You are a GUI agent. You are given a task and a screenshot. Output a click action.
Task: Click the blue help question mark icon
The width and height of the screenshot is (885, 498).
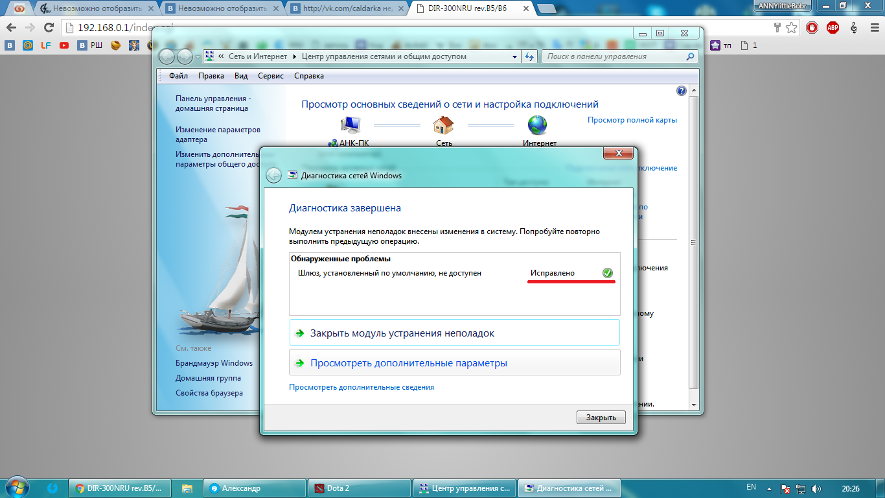[681, 91]
